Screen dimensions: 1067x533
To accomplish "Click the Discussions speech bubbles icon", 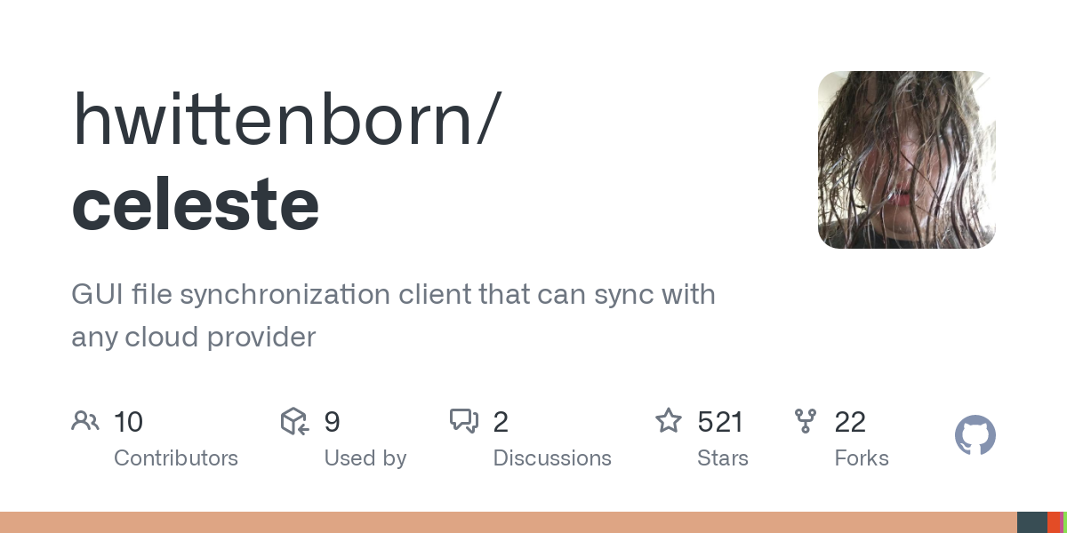I will (464, 421).
